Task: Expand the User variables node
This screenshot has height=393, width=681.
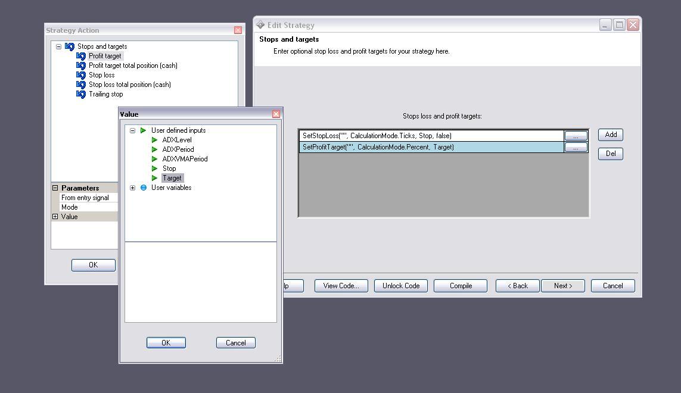Action: (x=132, y=188)
